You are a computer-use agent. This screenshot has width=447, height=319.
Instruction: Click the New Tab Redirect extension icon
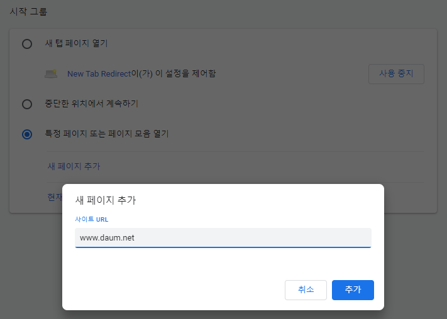coord(51,73)
